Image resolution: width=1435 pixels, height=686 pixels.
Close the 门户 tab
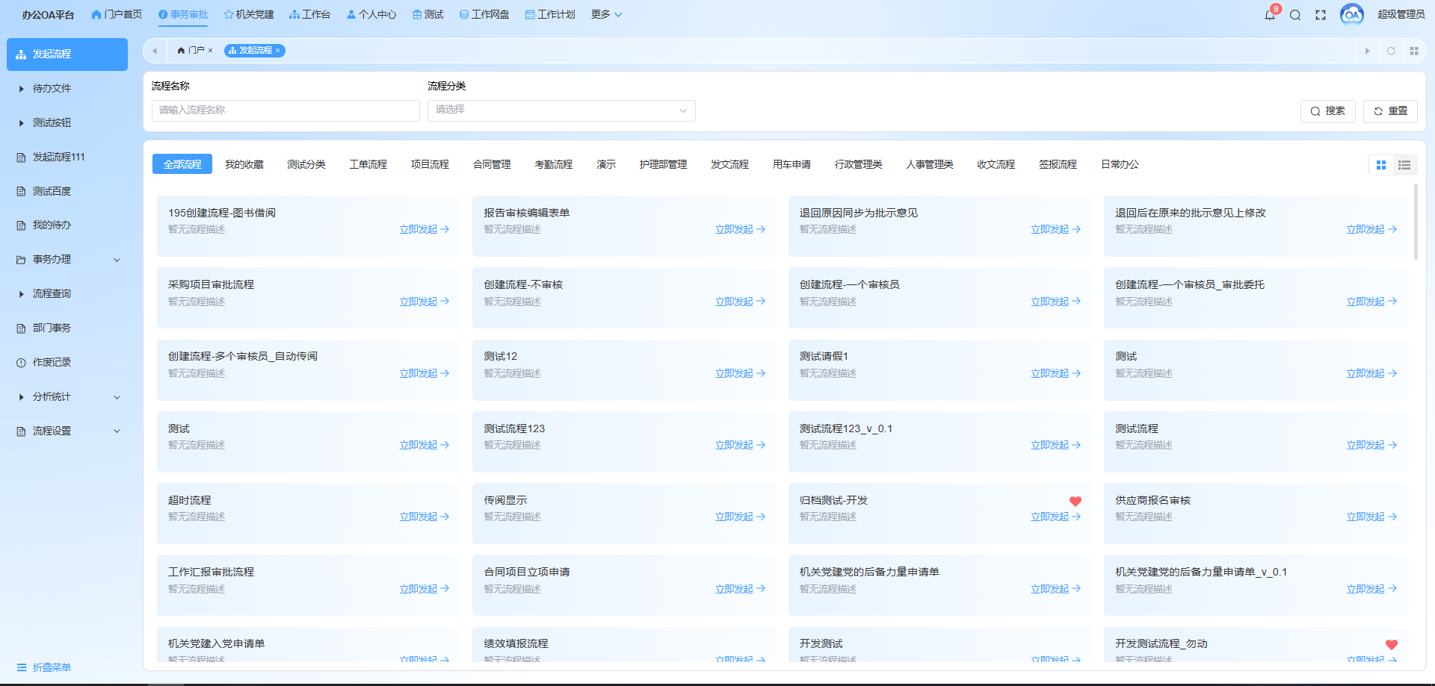click(x=211, y=51)
